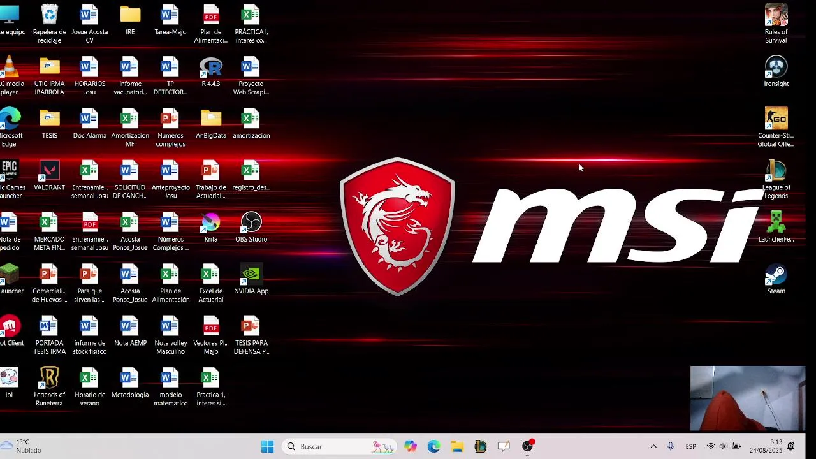Image resolution: width=816 pixels, height=459 pixels.
Task: Expand hidden system tray icons chevron
Action: (x=653, y=446)
